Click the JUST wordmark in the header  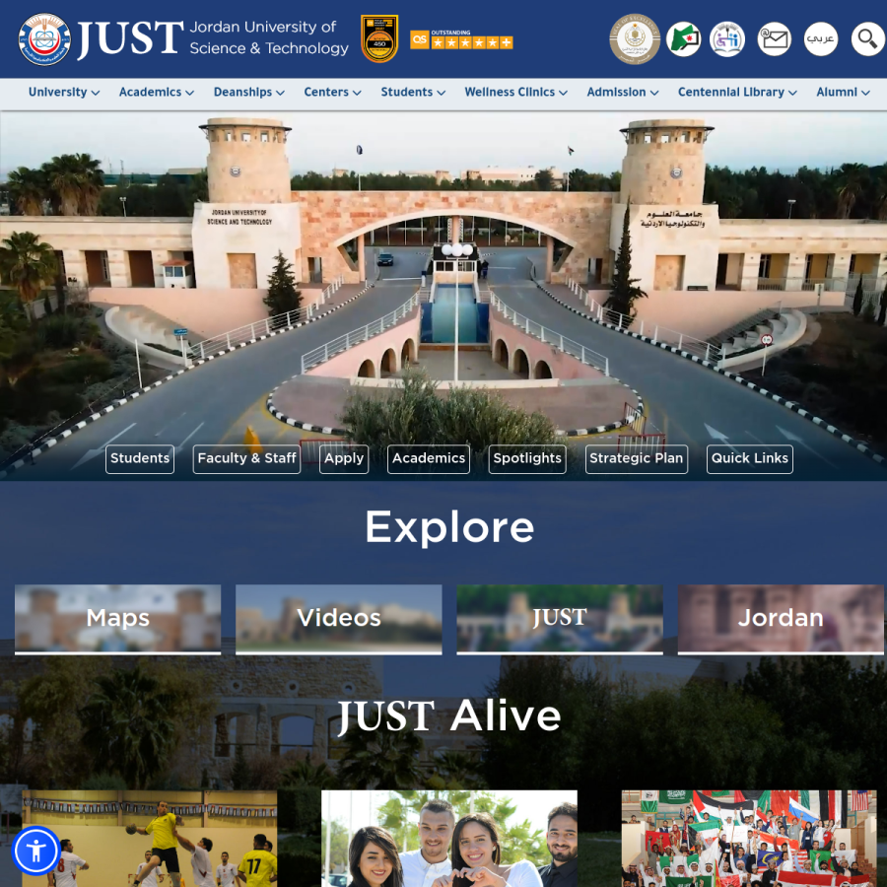click(130, 39)
